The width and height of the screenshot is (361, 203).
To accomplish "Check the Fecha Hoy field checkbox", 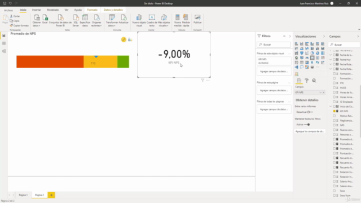I will click(x=334, y=60).
